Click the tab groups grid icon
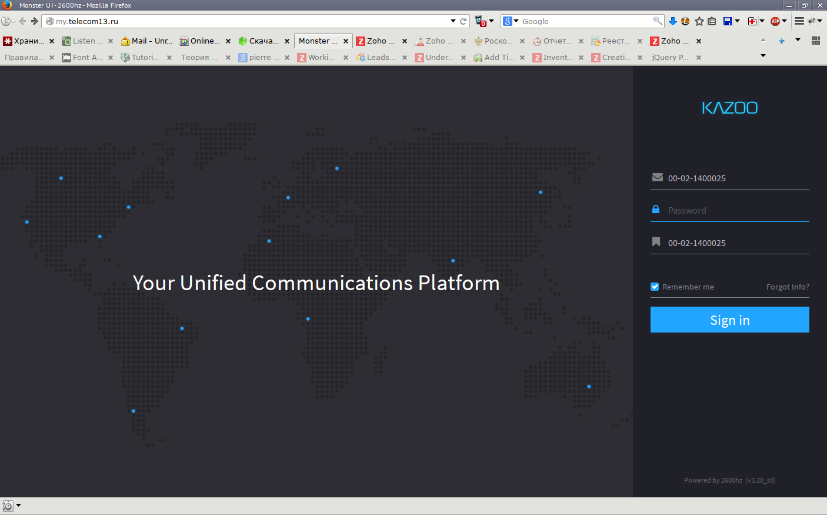This screenshot has height=515, width=827. click(x=816, y=41)
